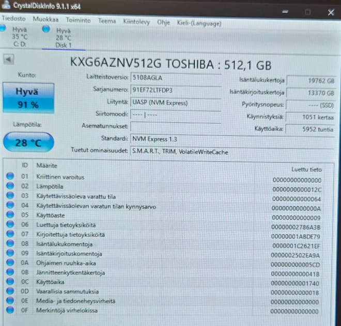Select the Luettuja tietoyksiköitä attribute text

66,225
